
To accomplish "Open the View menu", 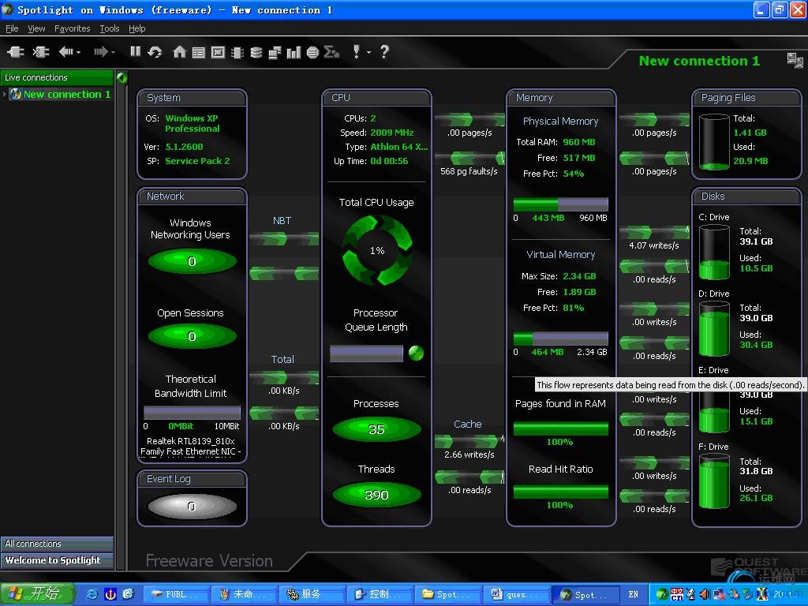I will point(36,28).
